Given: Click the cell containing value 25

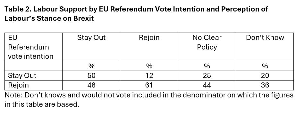Looking at the screenshot, I should (207, 75).
